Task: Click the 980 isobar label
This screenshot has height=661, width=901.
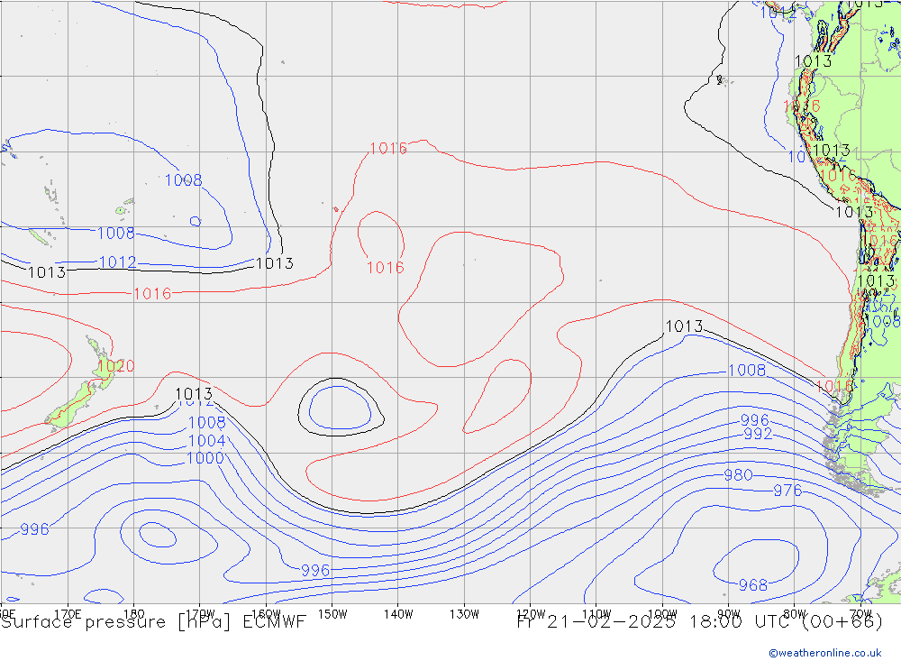Action: click(739, 475)
